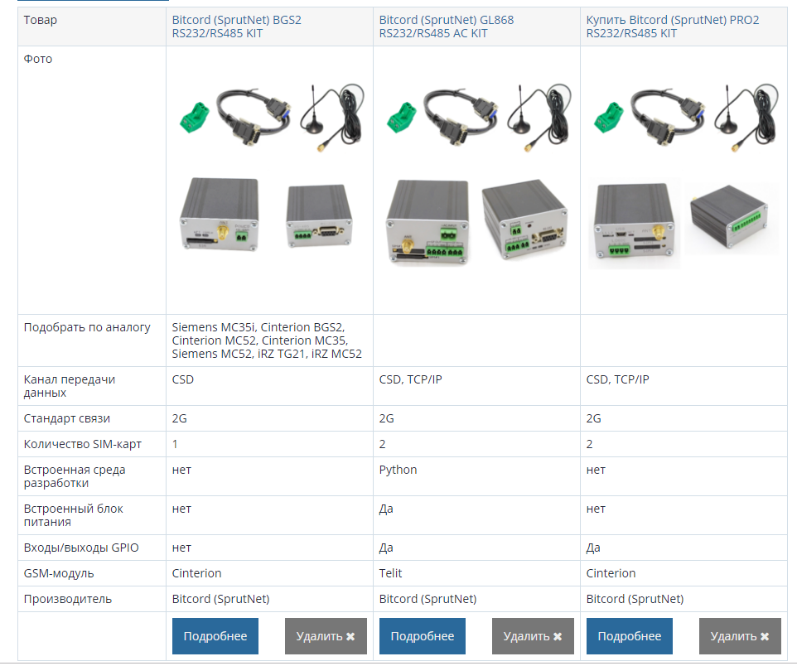Click 'CSD, TCP/IP' value for PRO2
797x666 pixels.
coord(617,379)
